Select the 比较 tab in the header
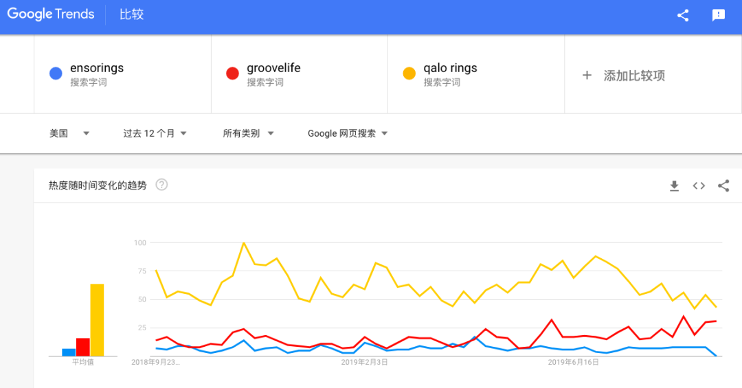 pyautogui.click(x=131, y=14)
